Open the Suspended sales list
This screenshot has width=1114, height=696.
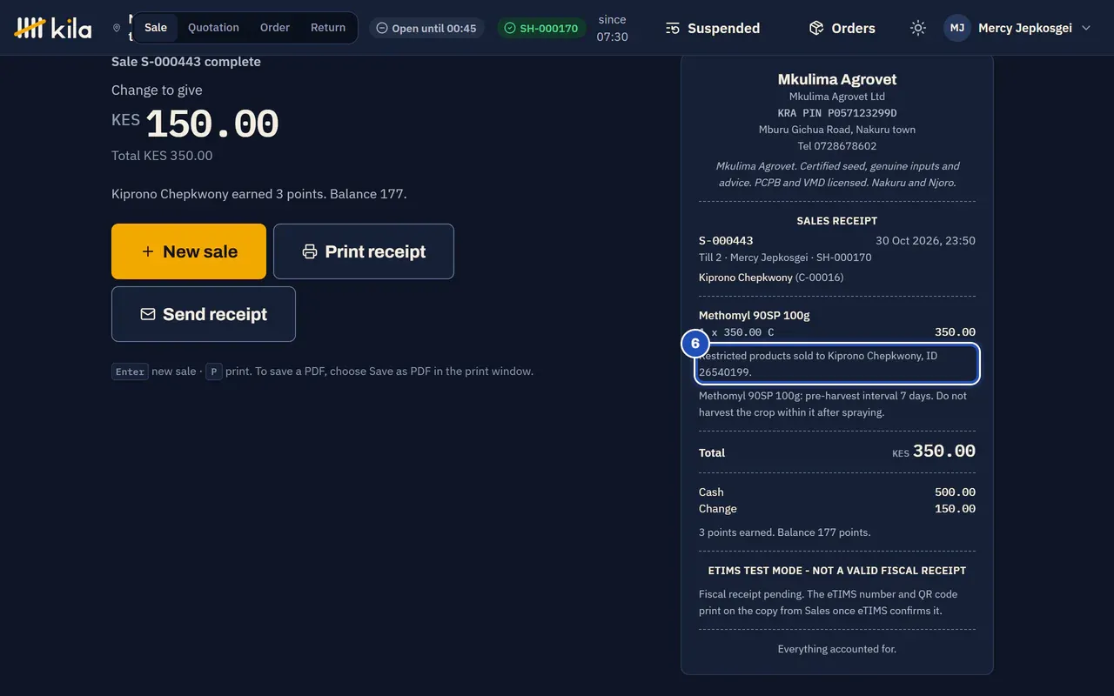(x=713, y=28)
